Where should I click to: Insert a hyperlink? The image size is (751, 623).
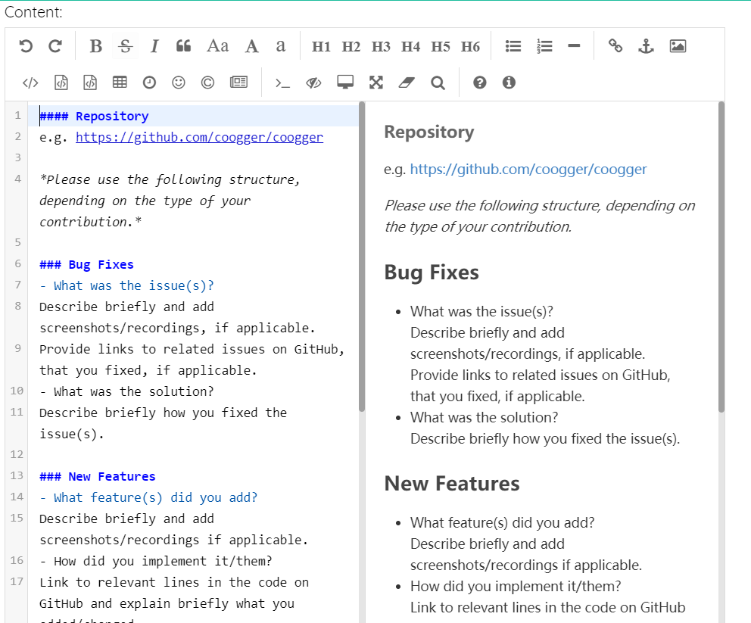pos(615,46)
